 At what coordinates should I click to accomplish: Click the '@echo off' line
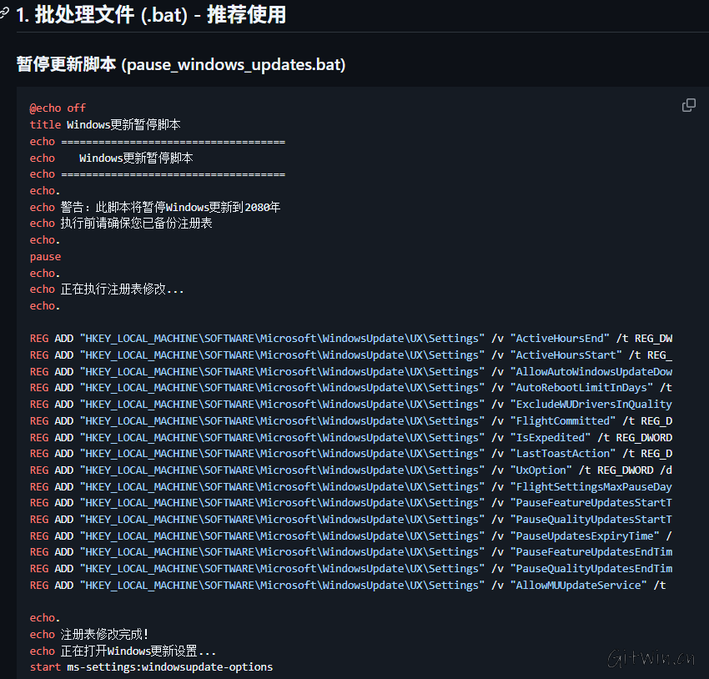click(58, 108)
